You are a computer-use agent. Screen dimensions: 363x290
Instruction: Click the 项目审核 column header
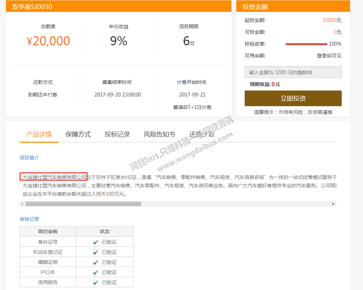(x=48, y=232)
